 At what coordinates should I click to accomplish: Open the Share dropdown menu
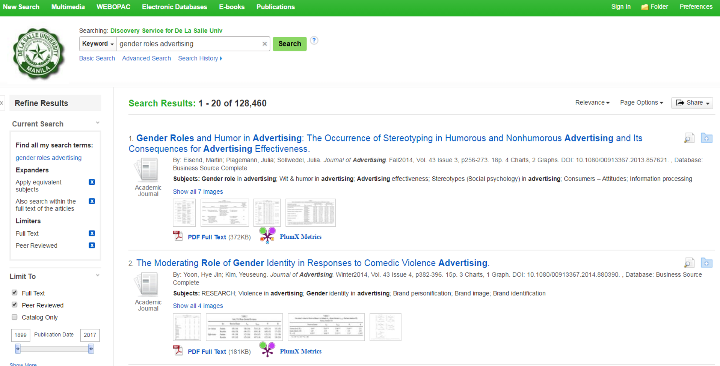coord(692,103)
